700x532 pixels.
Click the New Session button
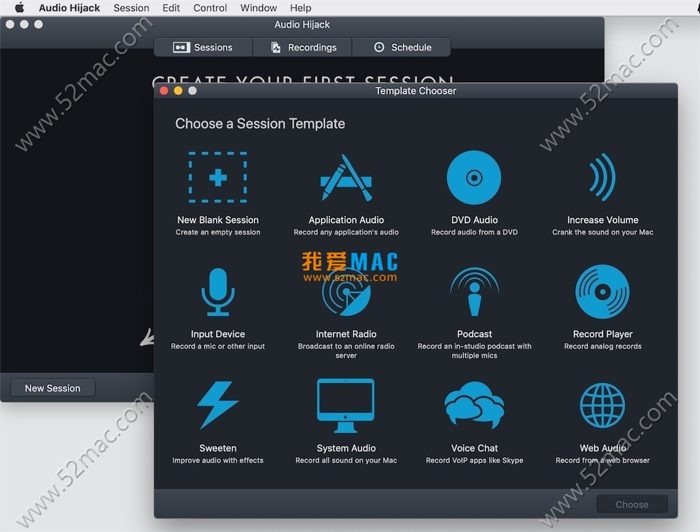(x=53, y=388)
